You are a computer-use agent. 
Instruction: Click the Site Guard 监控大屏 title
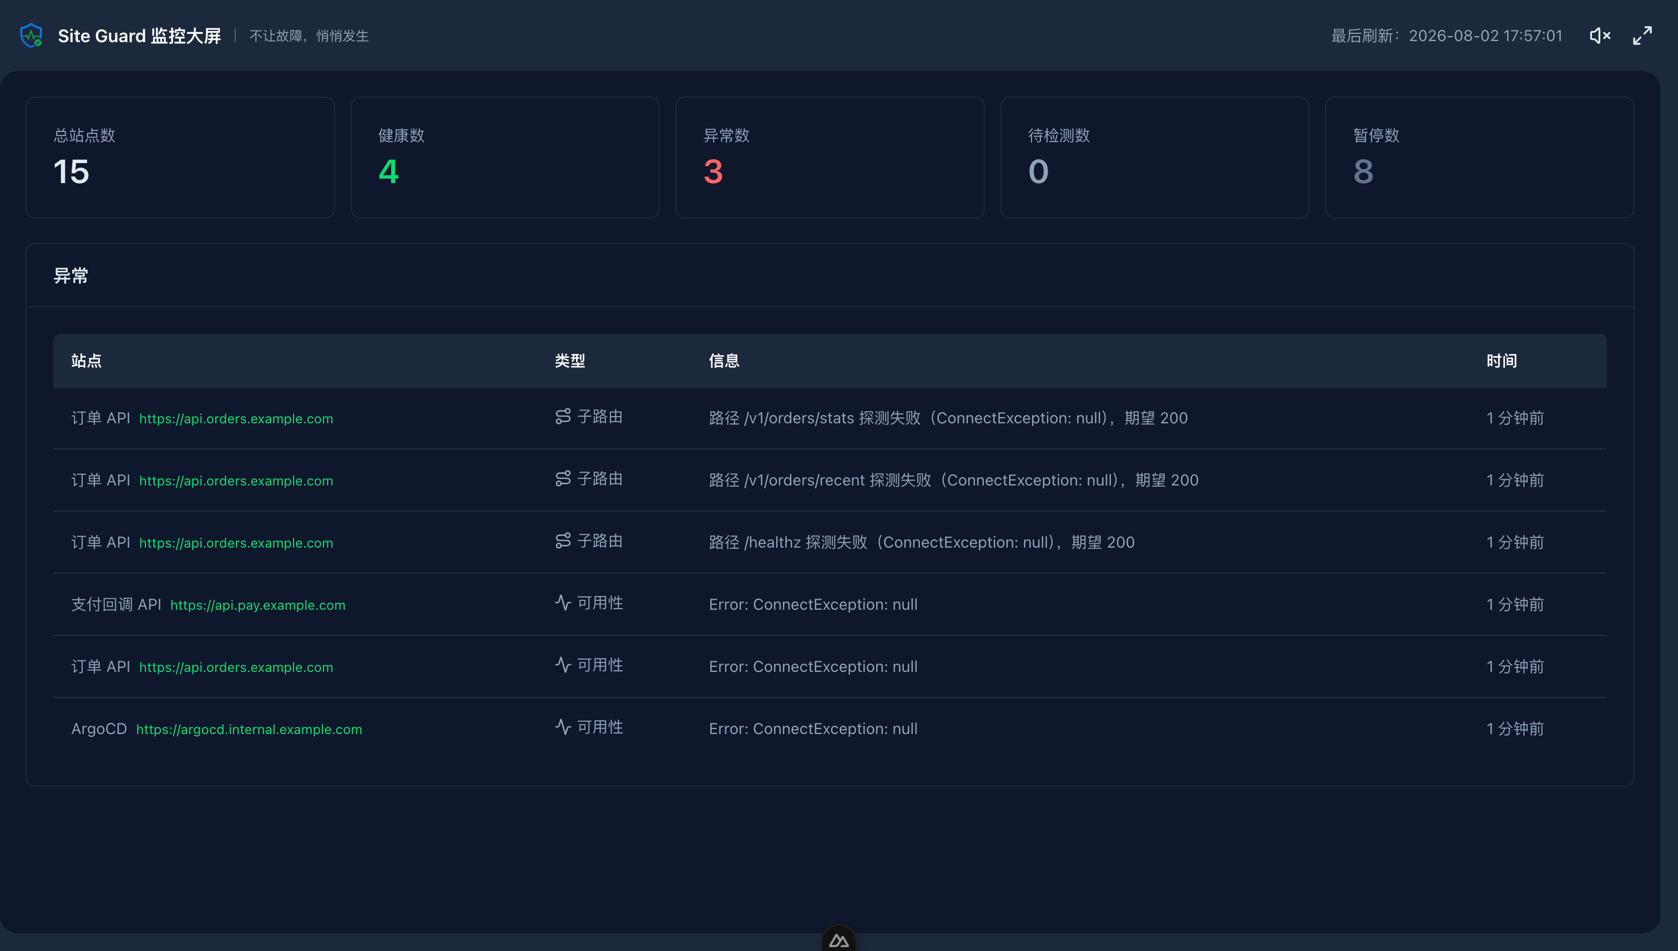click(x=139, y=36)
